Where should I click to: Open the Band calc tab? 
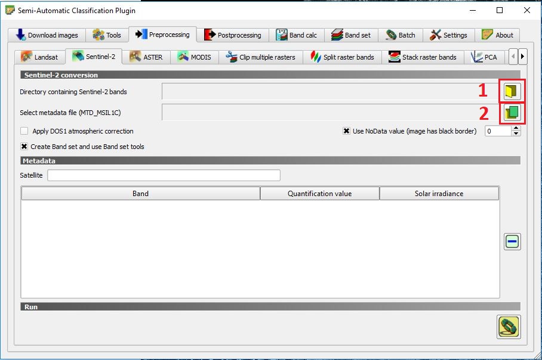(297, 35)
